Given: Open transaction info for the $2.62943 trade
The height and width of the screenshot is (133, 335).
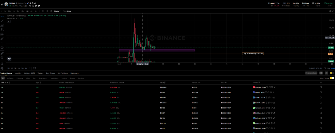Looking at the screenshot, I should tap(320, 87).
